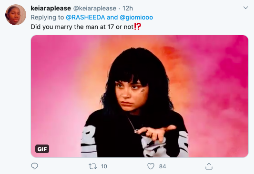View the retweet count of 10
The height and width of the screenshot is (174, 254).
click(104, 166)
